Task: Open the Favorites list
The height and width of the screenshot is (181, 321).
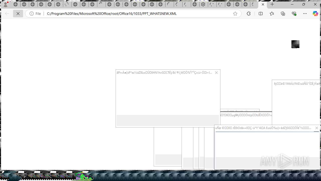Action: pyautogui.click(x=272, y=14)
